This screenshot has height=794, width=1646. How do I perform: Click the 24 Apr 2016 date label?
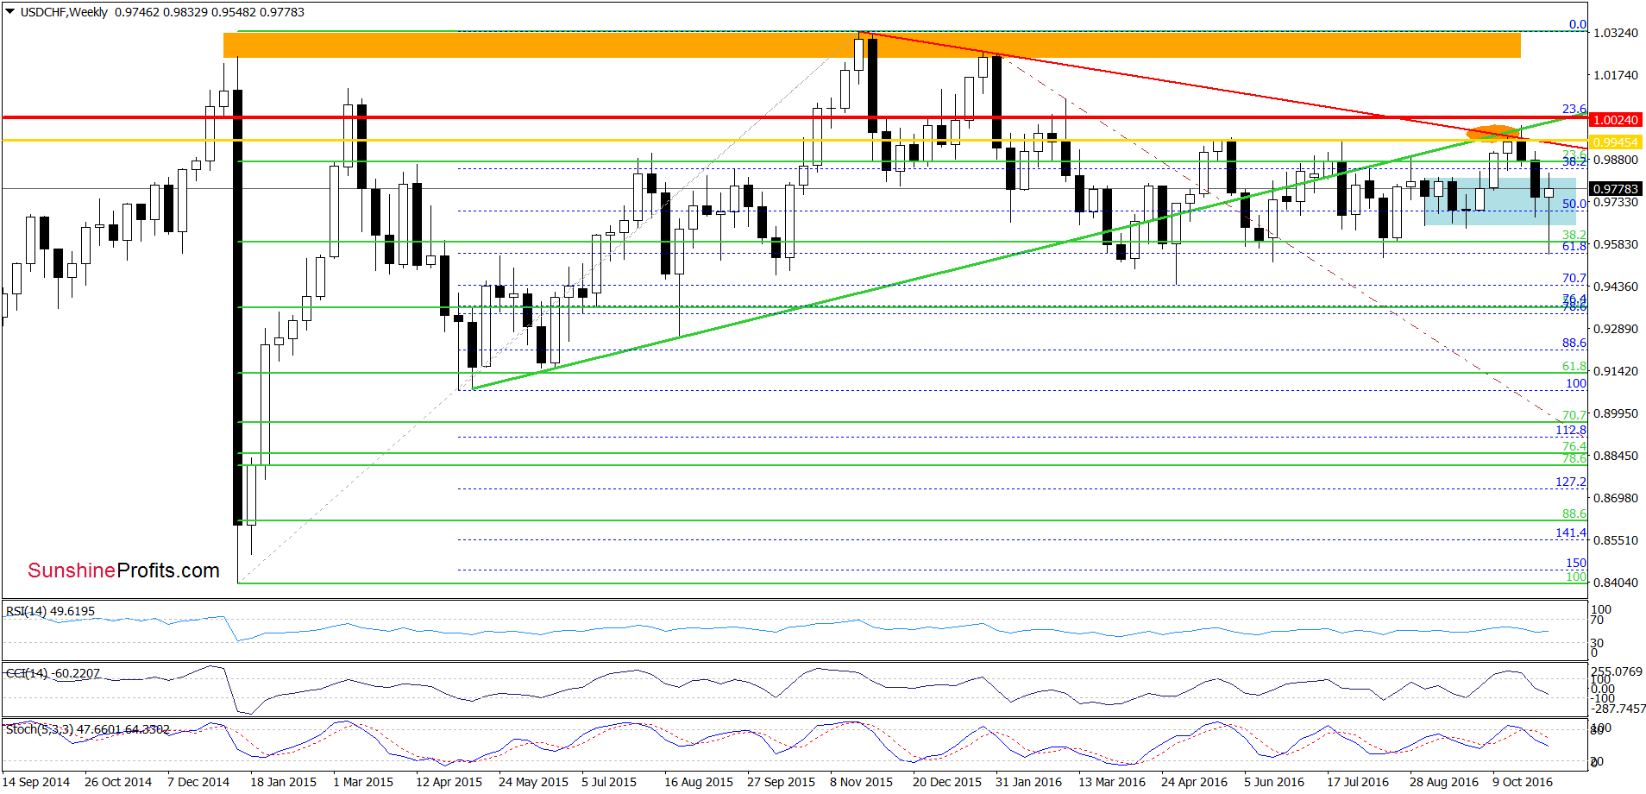click(1195, 782)
